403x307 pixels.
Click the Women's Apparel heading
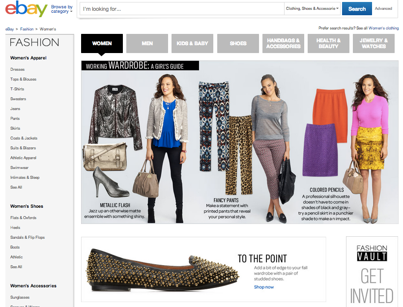[x=29, y=58]
